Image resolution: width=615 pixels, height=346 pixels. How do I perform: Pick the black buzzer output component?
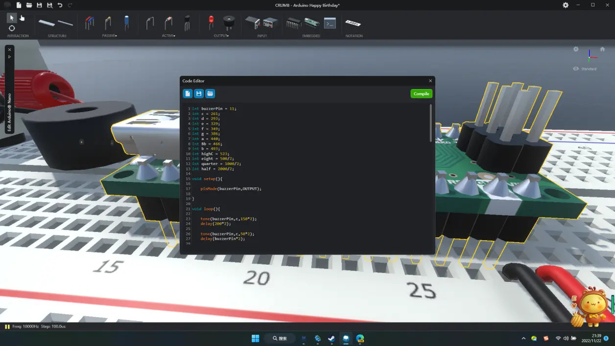point(229,23)
